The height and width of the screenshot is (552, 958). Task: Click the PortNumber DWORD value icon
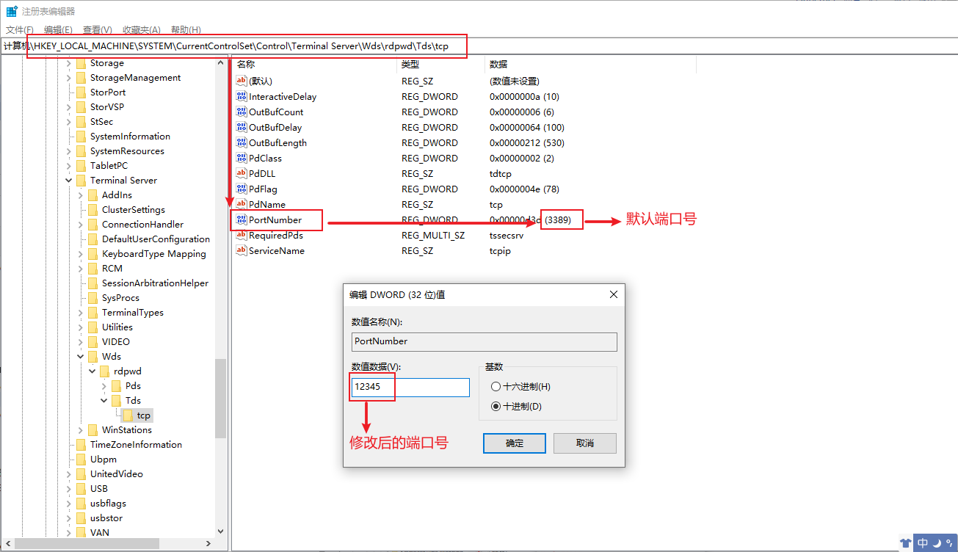click(x=242, y=219)
